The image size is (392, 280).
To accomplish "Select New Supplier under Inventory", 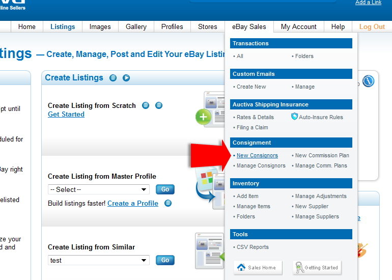I will click(x=312, y=207).
